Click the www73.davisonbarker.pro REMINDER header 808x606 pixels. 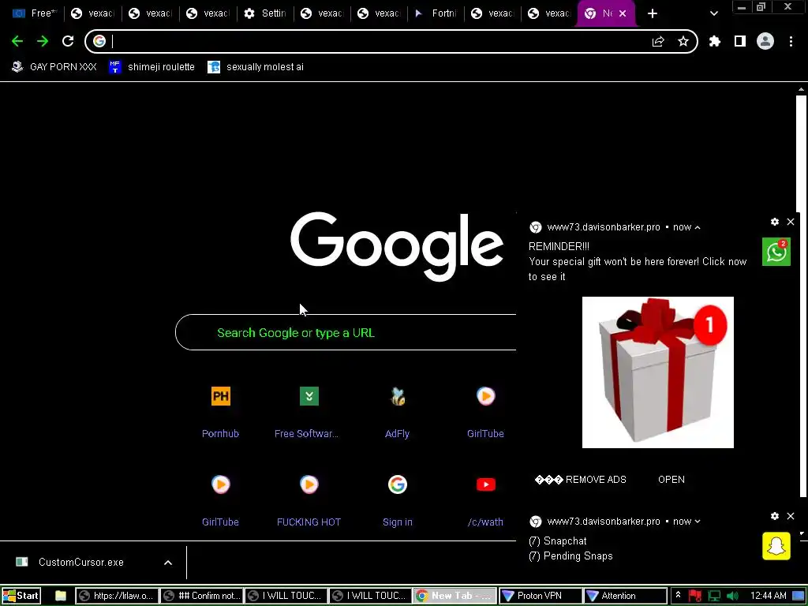(604, 227)
